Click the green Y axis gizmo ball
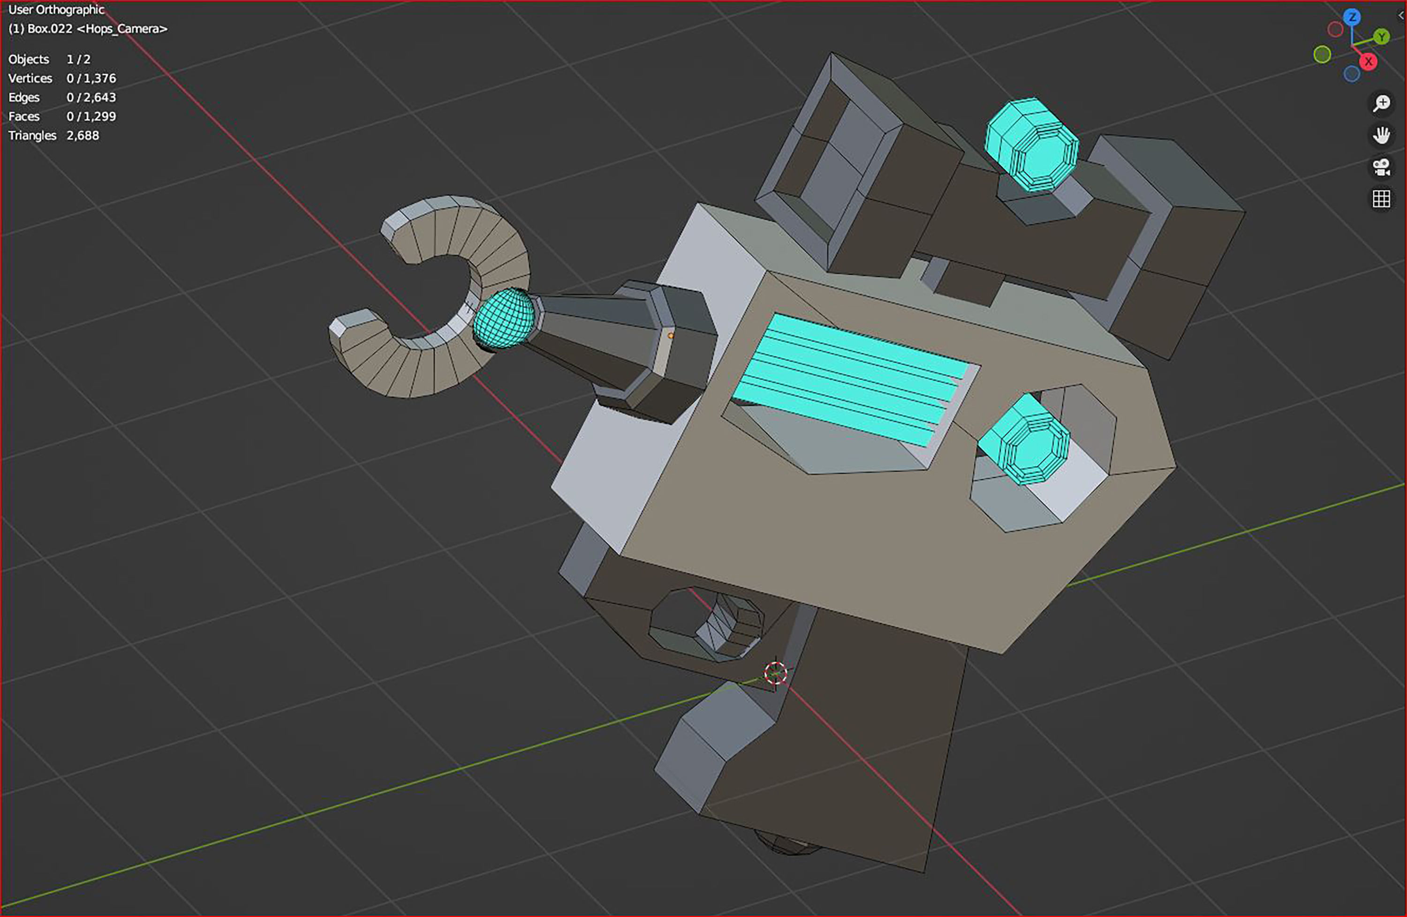Screen dimensions: 1407x917 (1381, 37)
